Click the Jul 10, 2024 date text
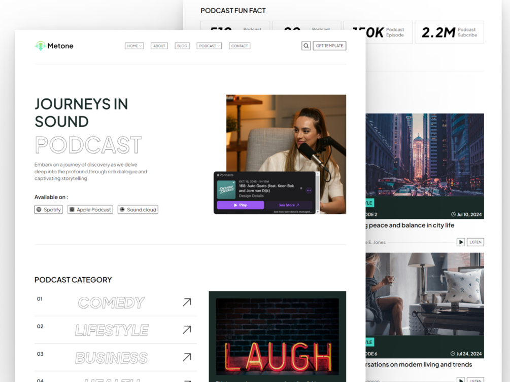 [x=469, y=214]
